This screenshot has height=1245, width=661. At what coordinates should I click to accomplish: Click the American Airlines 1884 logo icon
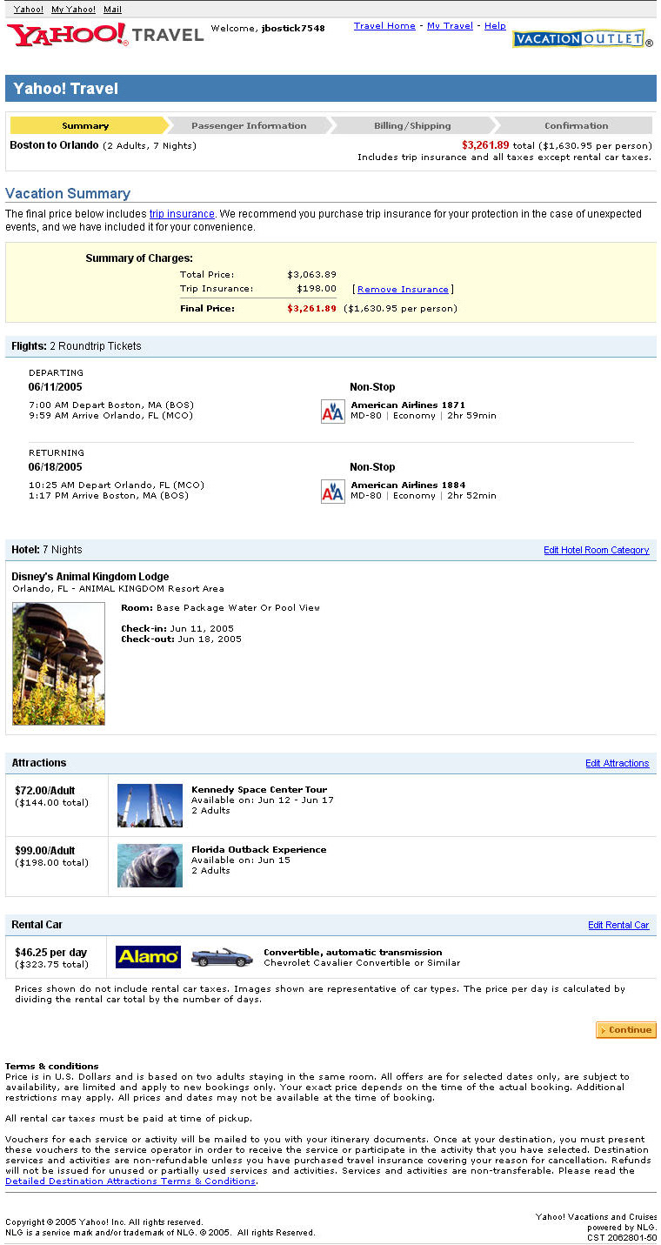click(333, 492)
